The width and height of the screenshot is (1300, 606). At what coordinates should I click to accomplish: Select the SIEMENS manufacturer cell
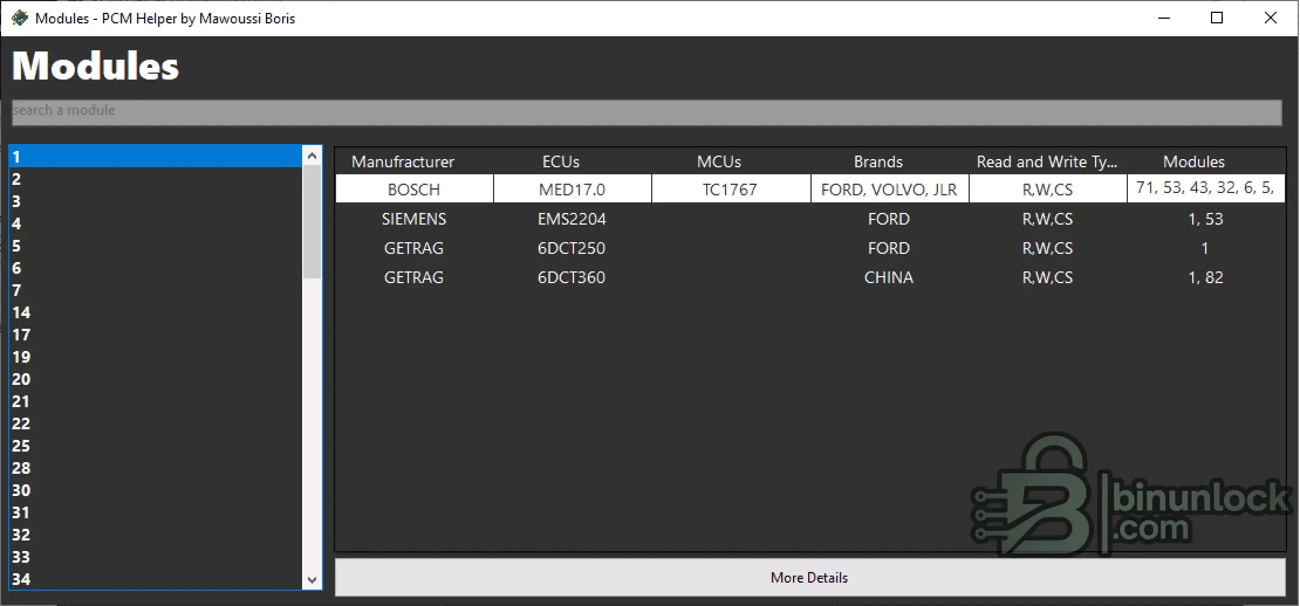click(414, 219)
